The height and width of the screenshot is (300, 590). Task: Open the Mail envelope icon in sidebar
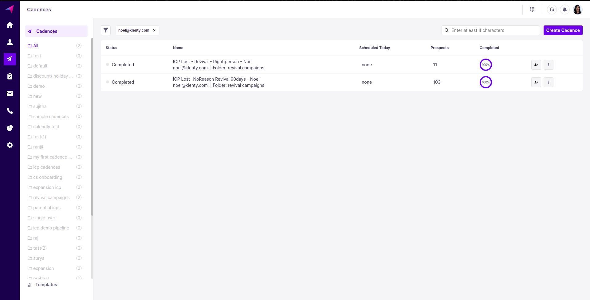(x=10, y=94)
